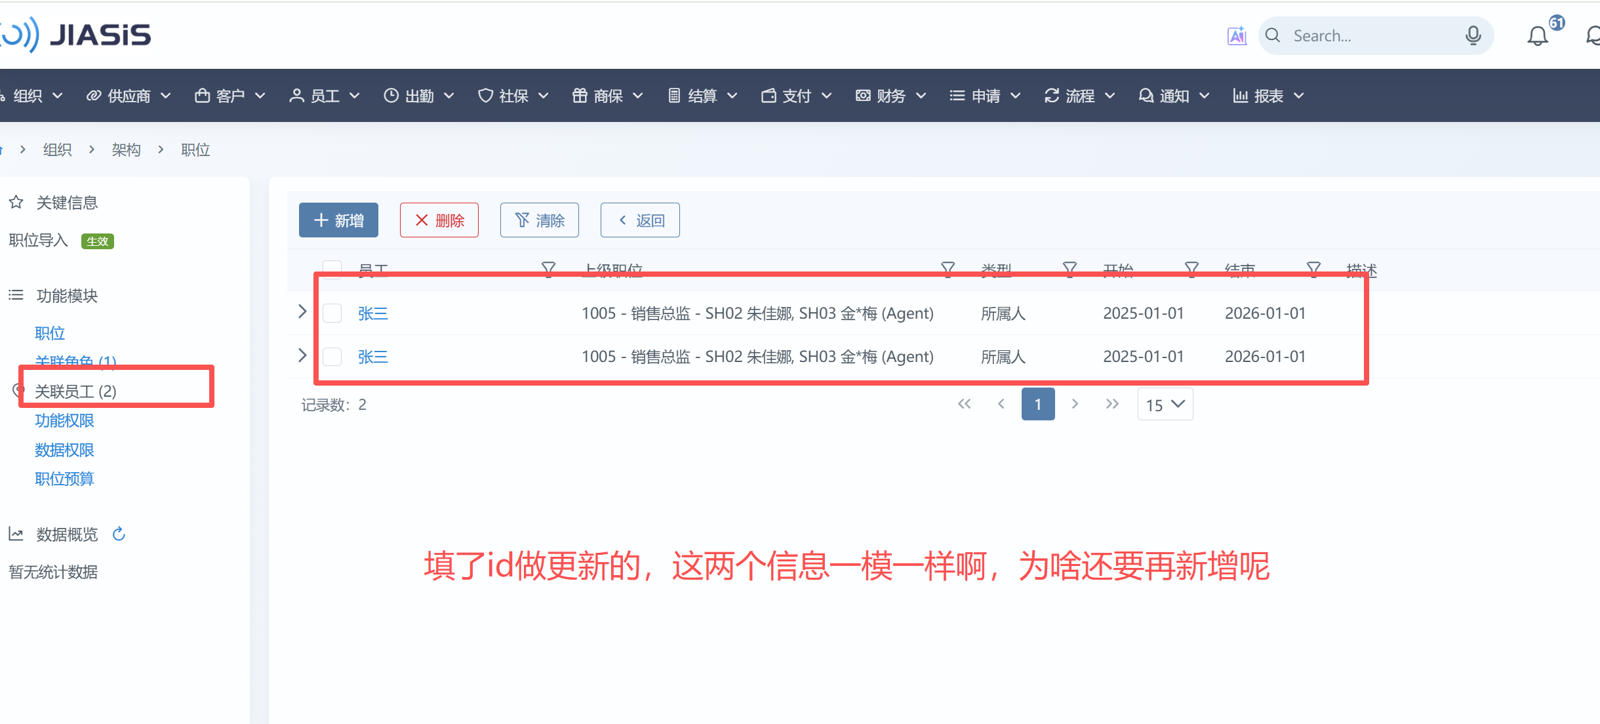Image resolution: width=1600 pixels, height=724 pixels.
Task: Check the first 张三 row checkbox
Action: point(332,313)
